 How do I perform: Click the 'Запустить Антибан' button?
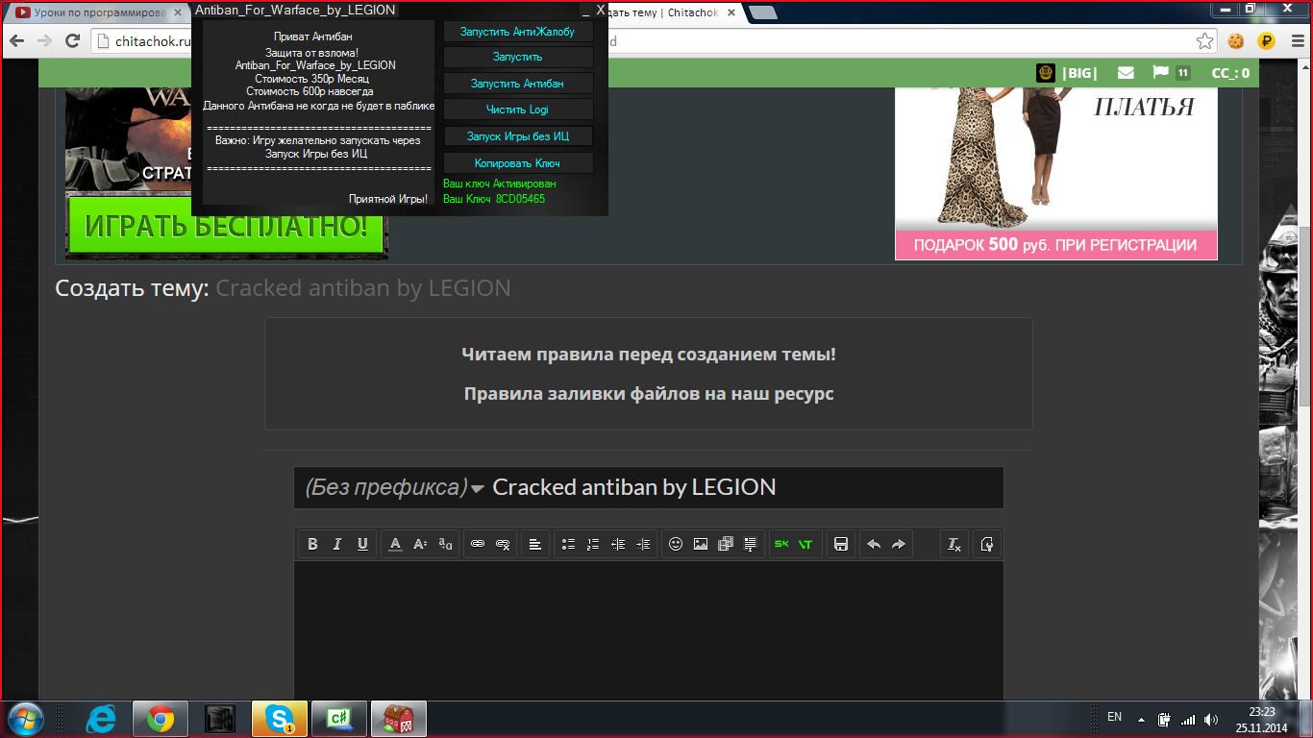click(517, 84)
